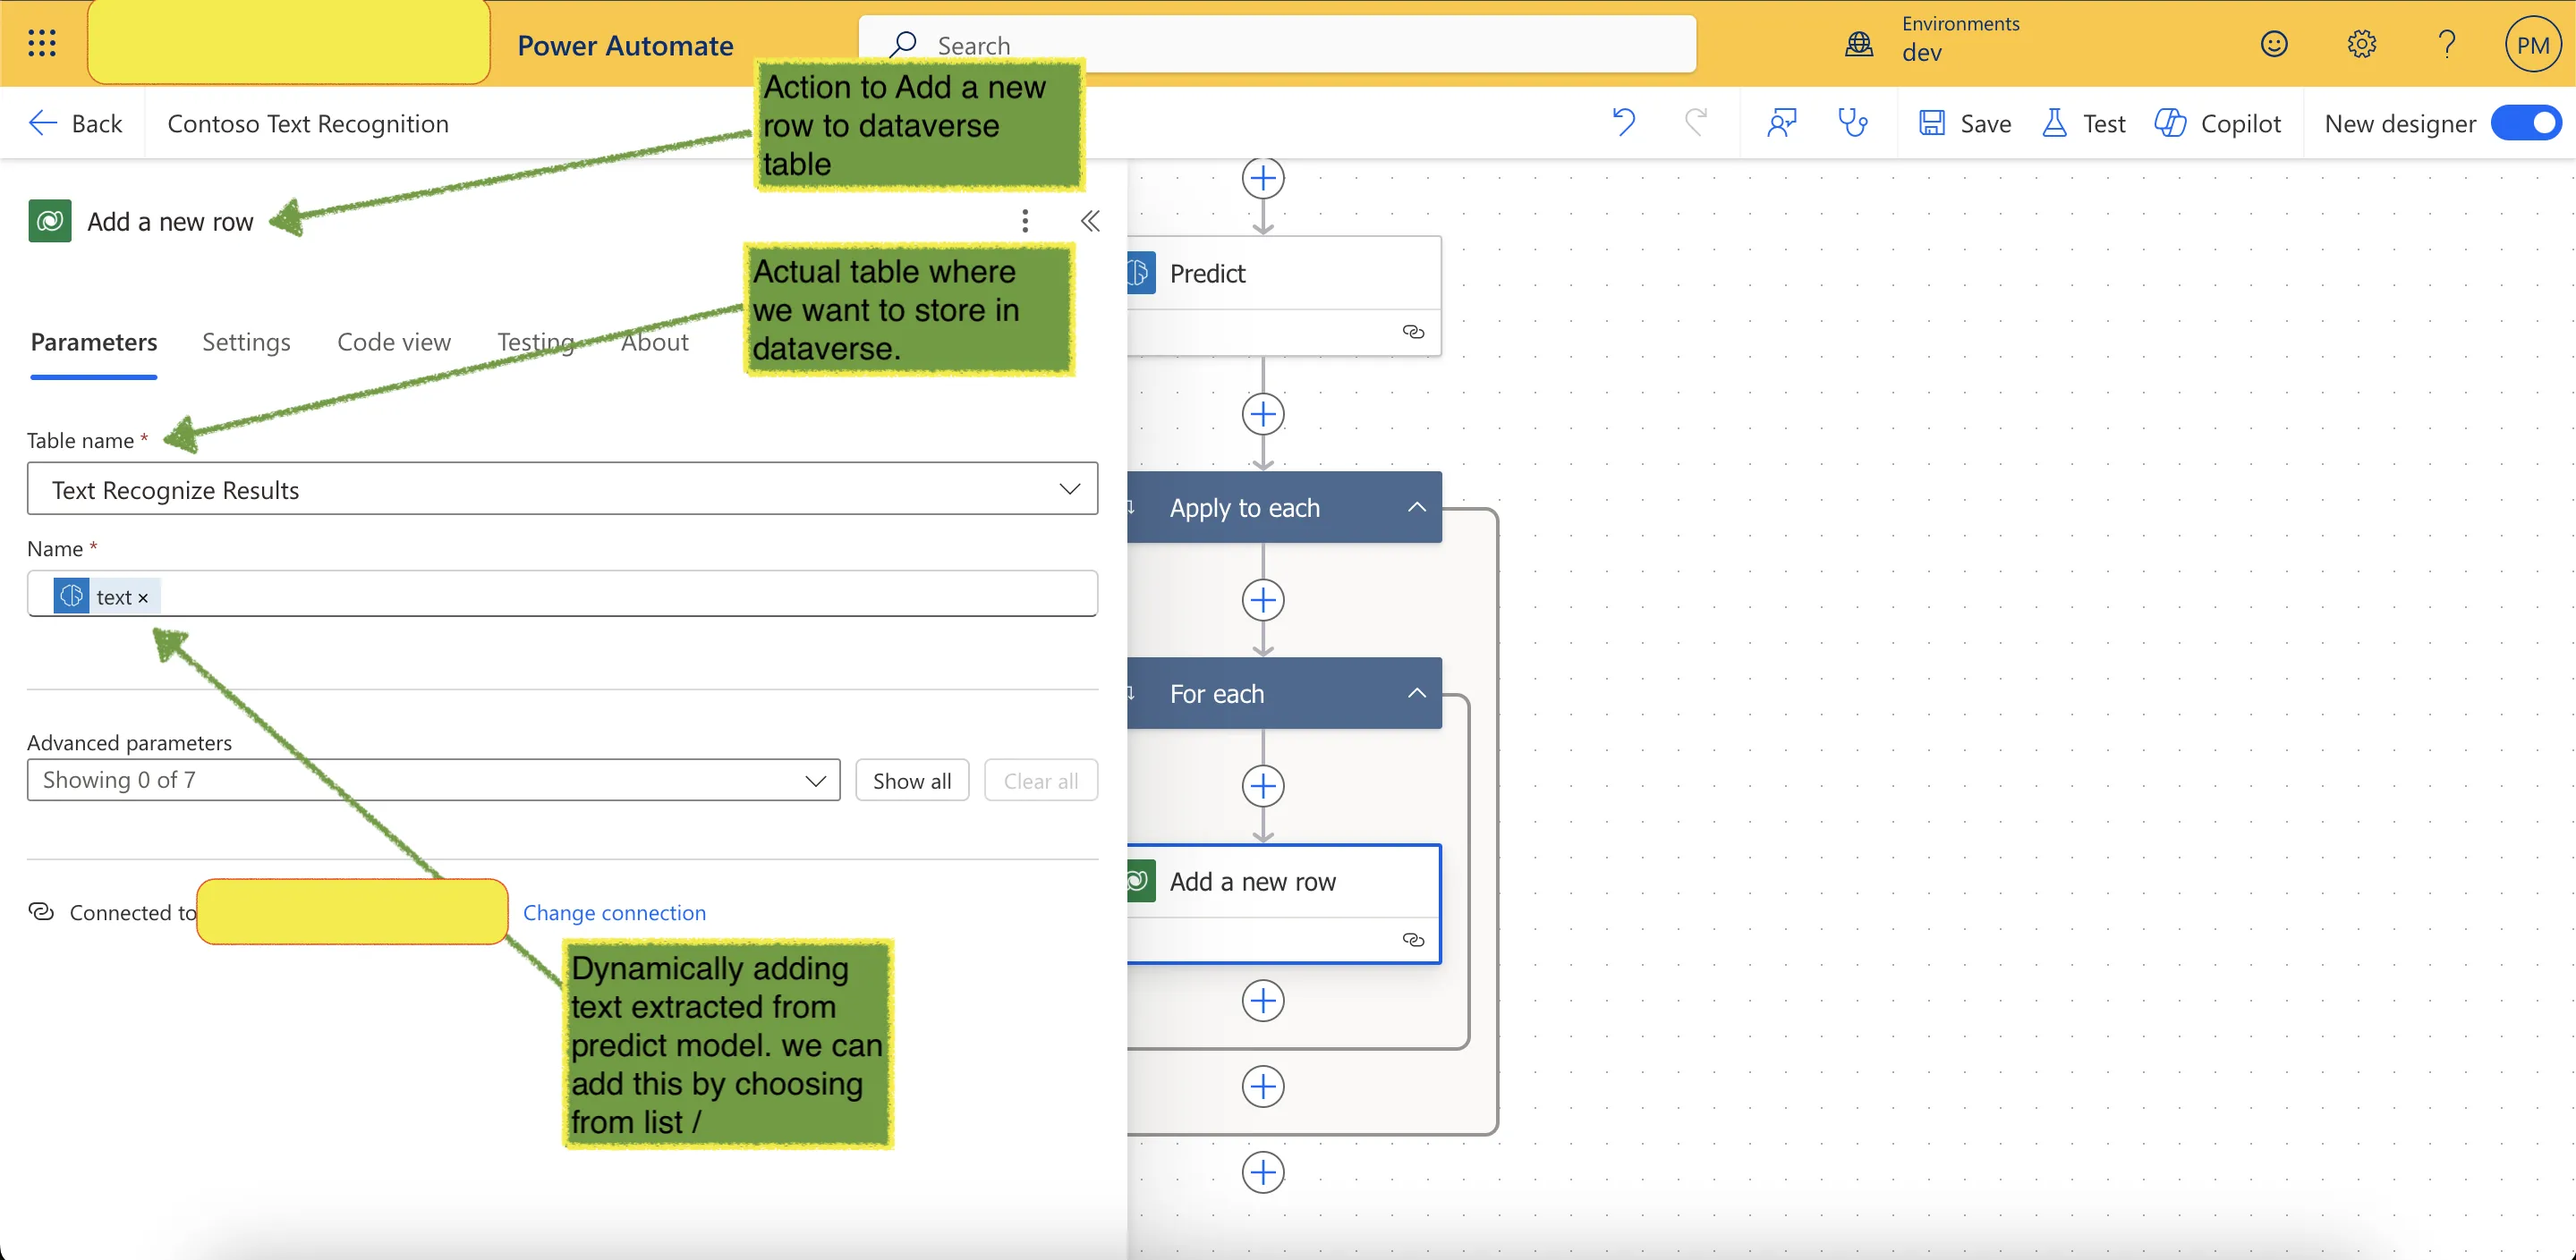Screen dimensions: 2576x1260
Task: Open the PM account avatar
Action: point(2532,44)
